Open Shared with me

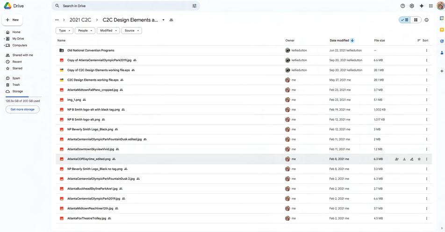pos(23,55)
